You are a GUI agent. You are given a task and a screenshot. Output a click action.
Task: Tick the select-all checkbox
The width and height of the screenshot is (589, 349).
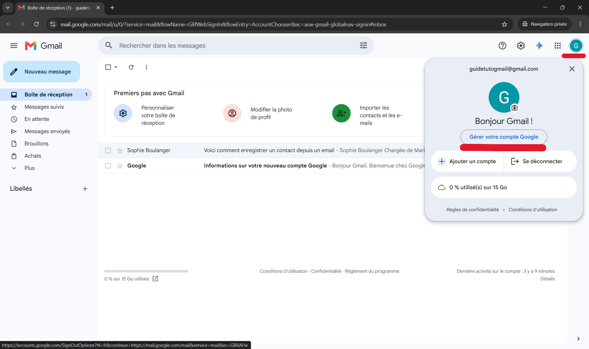click(108, 67)
